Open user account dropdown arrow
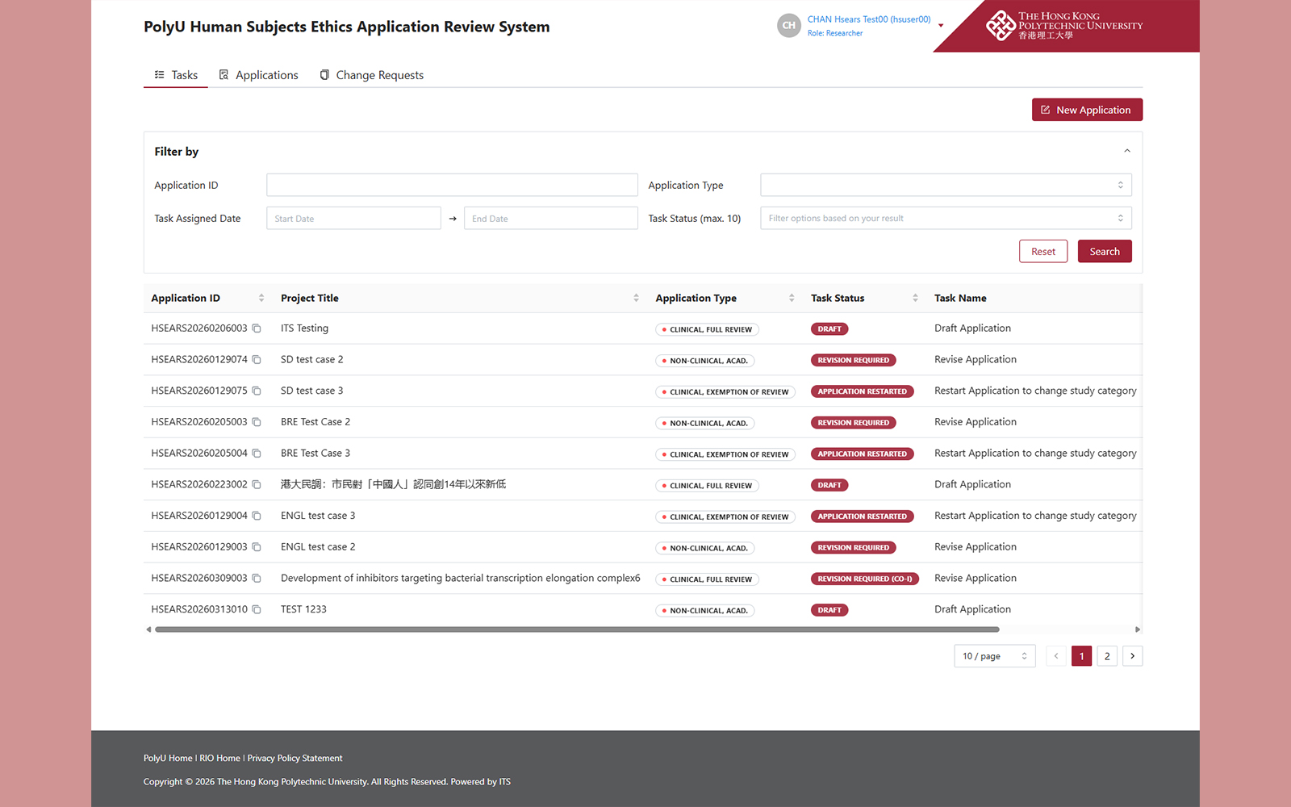The width and height of the screenshot is (1291, 807). (941, 26)
